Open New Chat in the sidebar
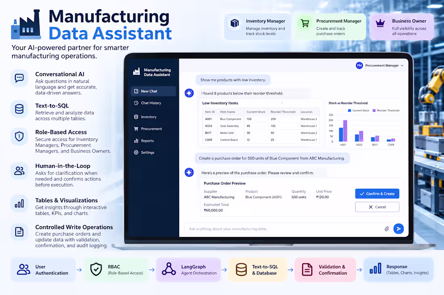Viewport: 444px width, 295px height. tap(153, 91)
